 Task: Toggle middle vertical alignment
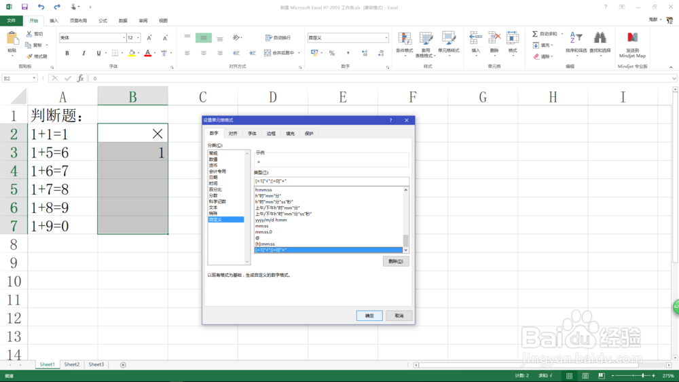(x=204, y=38)
